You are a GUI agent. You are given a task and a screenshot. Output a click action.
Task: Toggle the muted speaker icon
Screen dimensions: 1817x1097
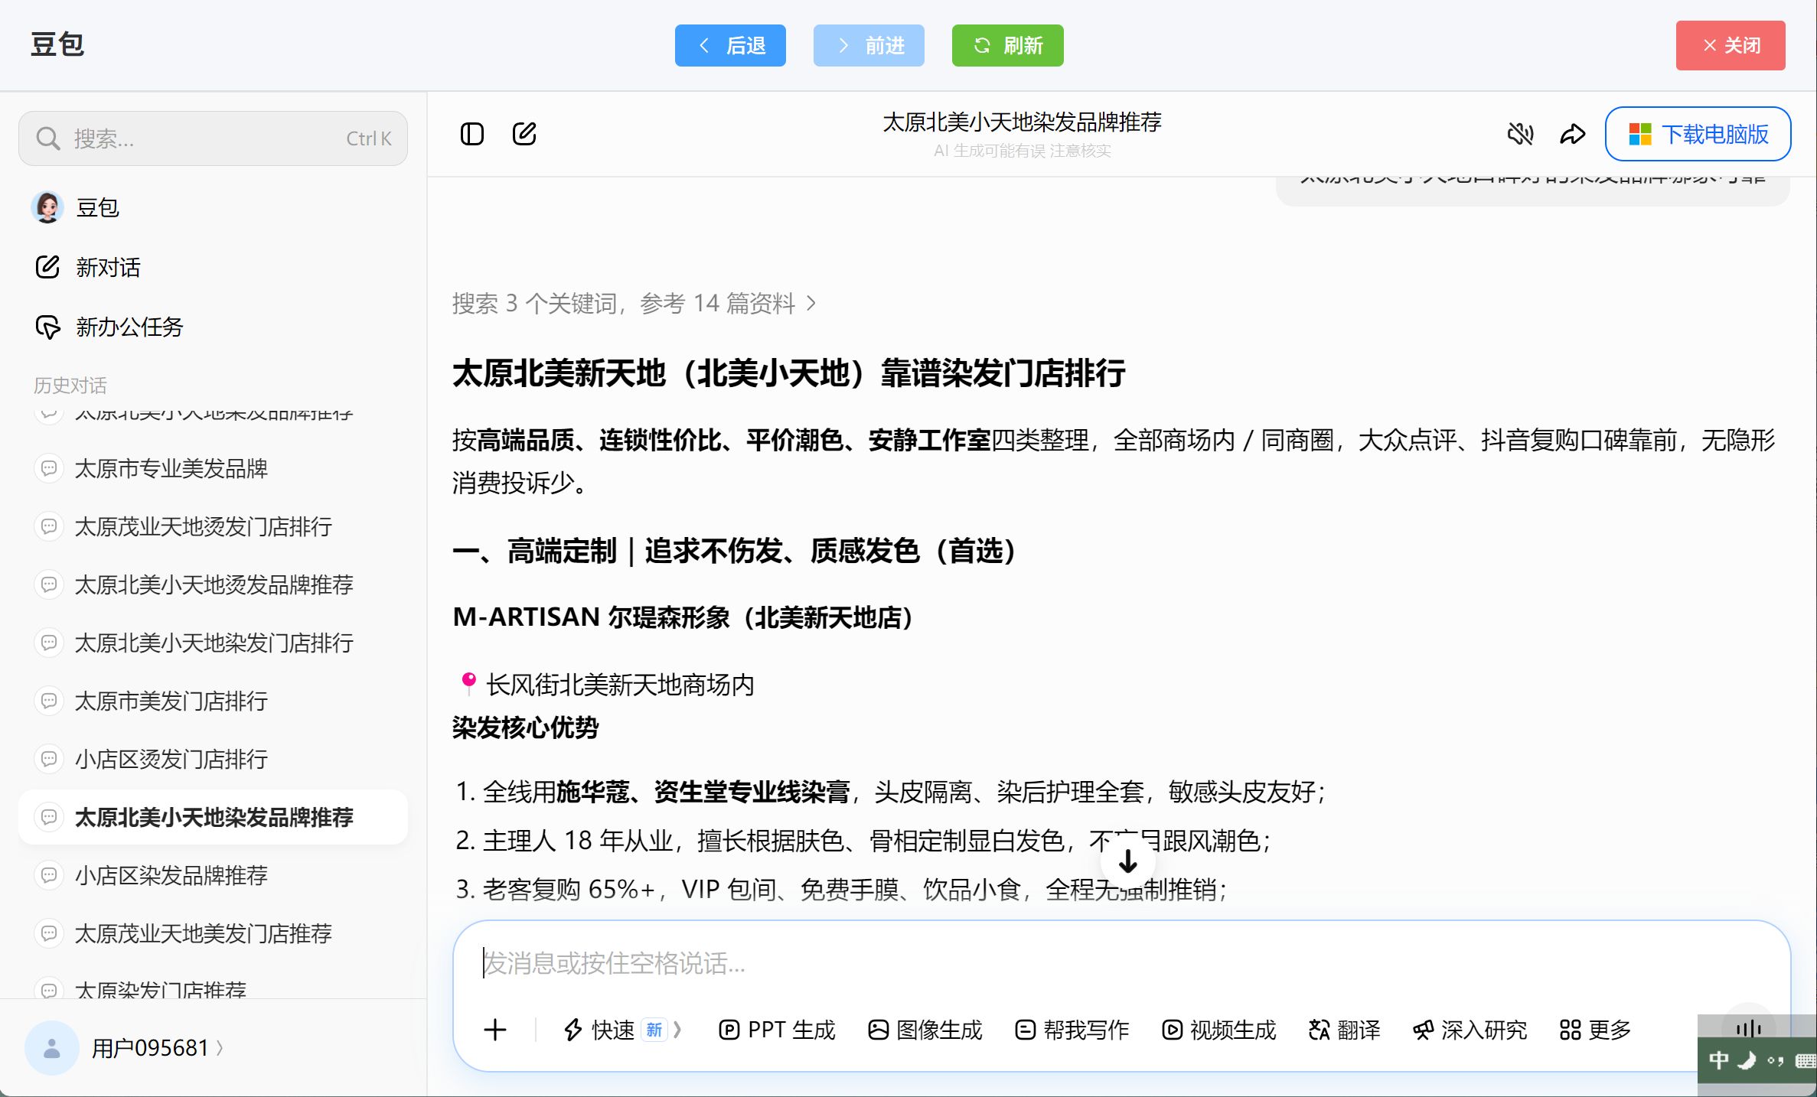1520,134
